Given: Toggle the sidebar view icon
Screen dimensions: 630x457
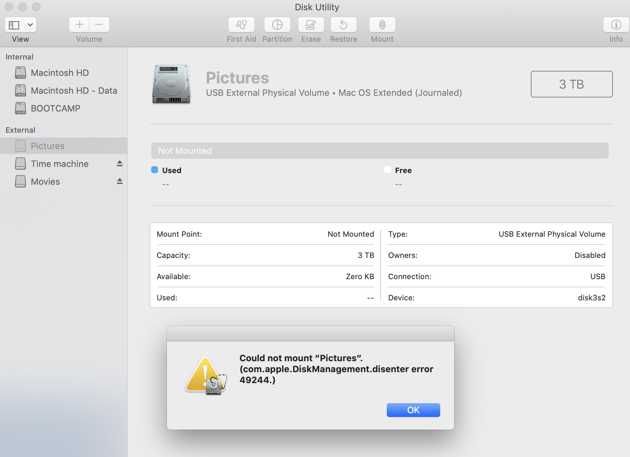Looking at the screenshot, I should click(x=14, y=24).
